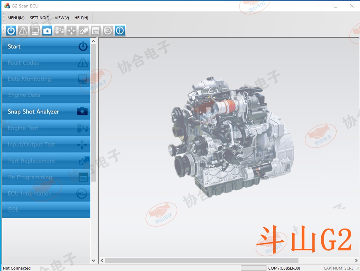Click the Re Programming toolbar icon
Image resolution: width=360 pixels, height=271 pixels.
(x=96, y=31)
